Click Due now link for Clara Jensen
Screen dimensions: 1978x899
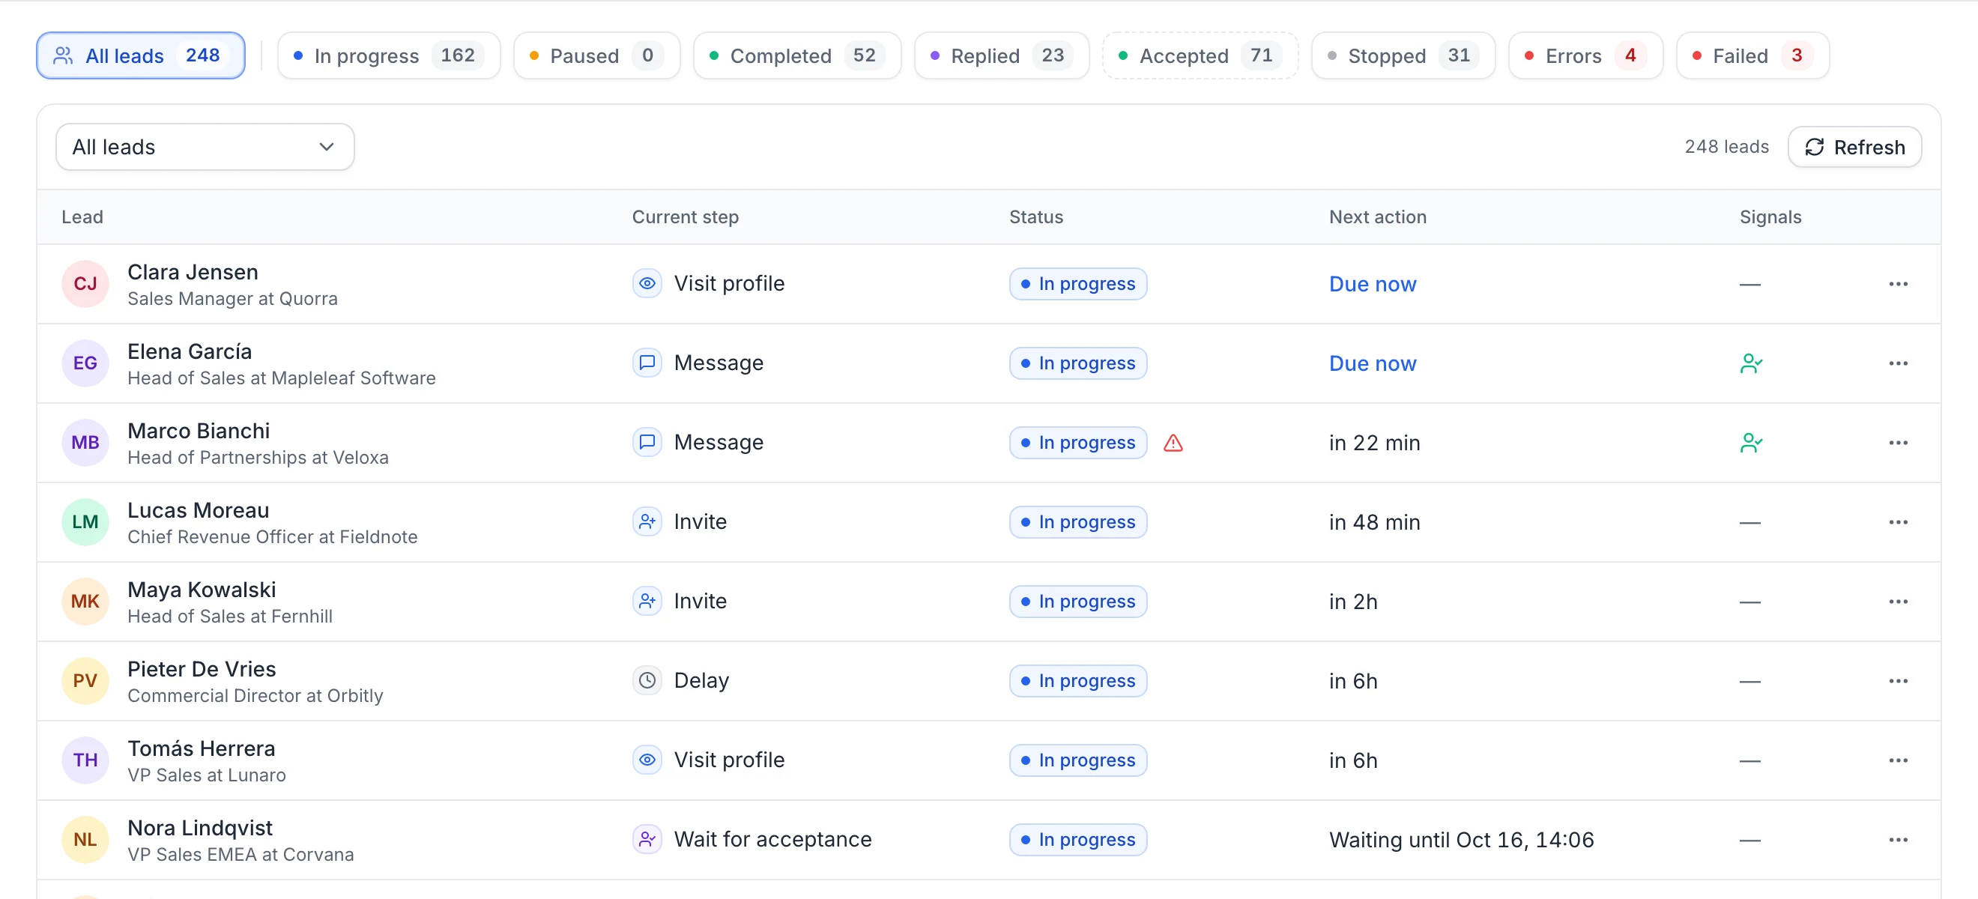1372,284
